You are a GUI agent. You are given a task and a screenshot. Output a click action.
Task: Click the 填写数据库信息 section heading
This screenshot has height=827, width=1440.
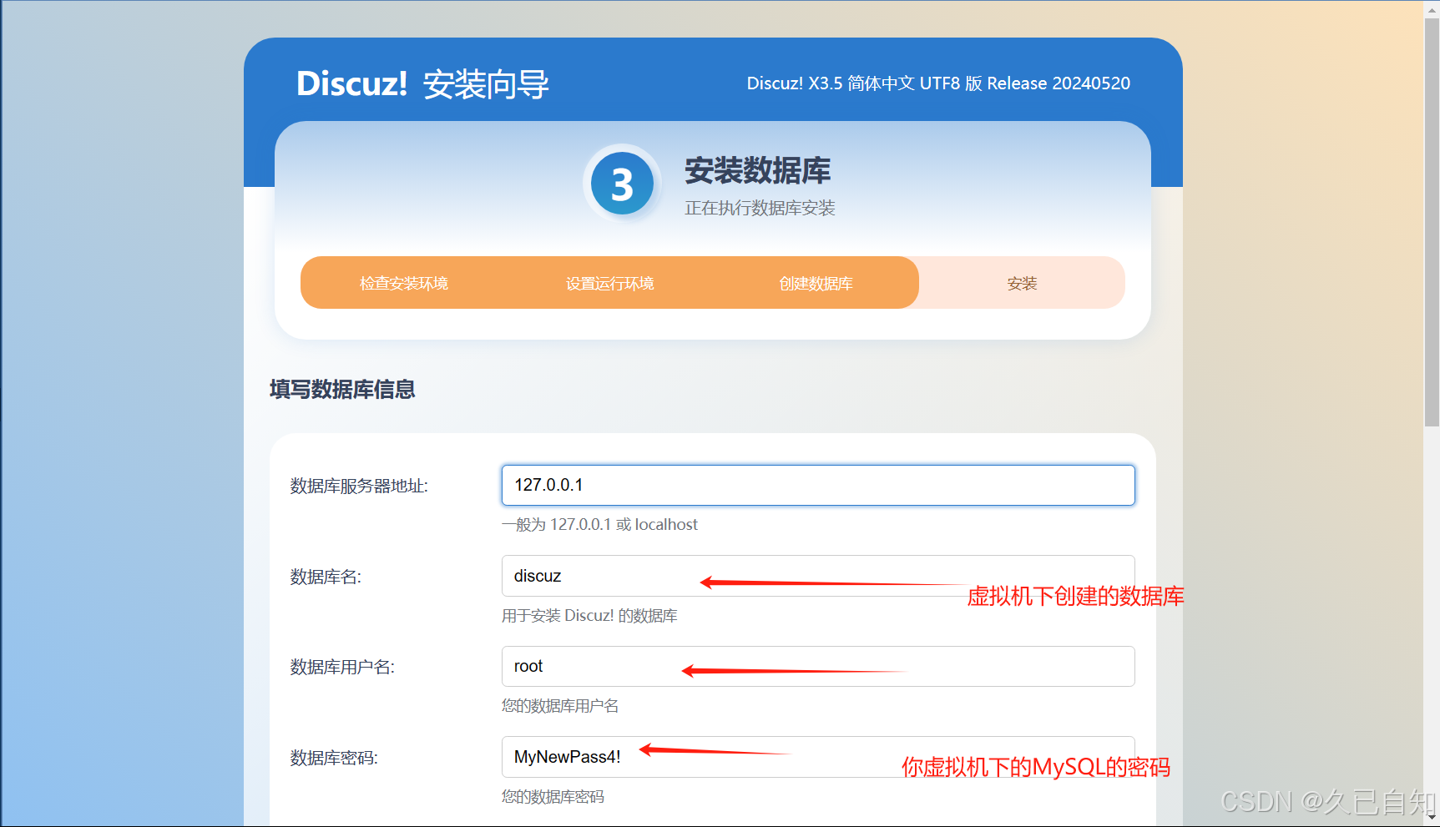point(341,390)
